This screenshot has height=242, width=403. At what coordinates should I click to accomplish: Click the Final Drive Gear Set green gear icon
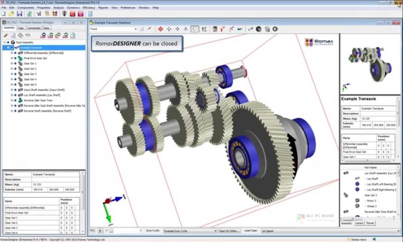coord(20,58)
